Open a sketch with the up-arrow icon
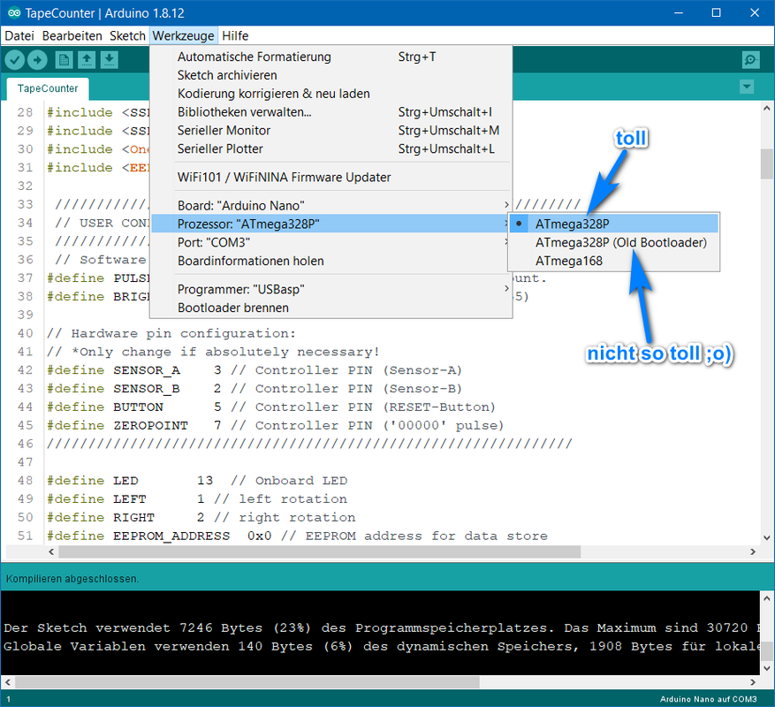Image resolution: width=775 pixels, height=707 pixels. pyautogui.click(x=87, y=60)
